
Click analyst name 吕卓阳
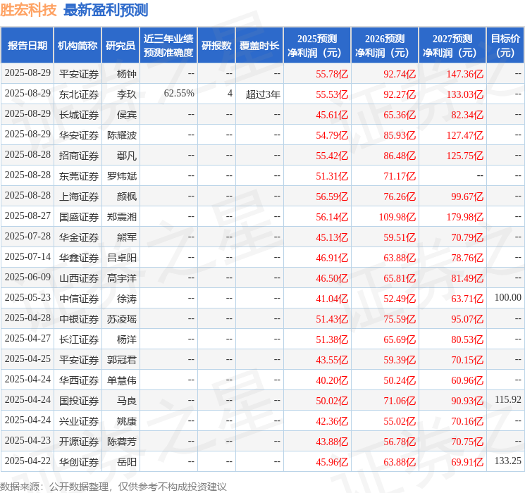[122, 258]
